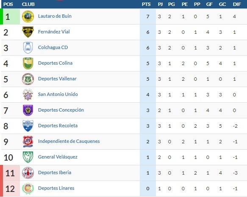Viewport: 247px width, 197px height.
Task: Click the PTS column header
Action: coord(146,4)
